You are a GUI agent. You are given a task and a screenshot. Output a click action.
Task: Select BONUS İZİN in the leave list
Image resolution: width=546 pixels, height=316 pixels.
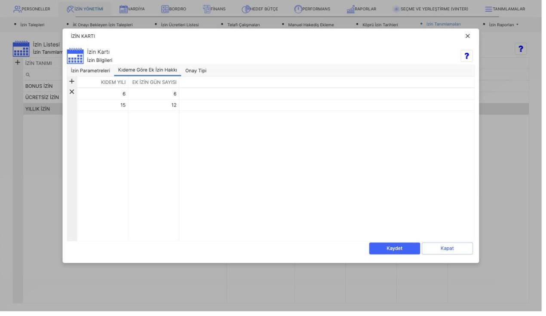(x=39, y=86)
